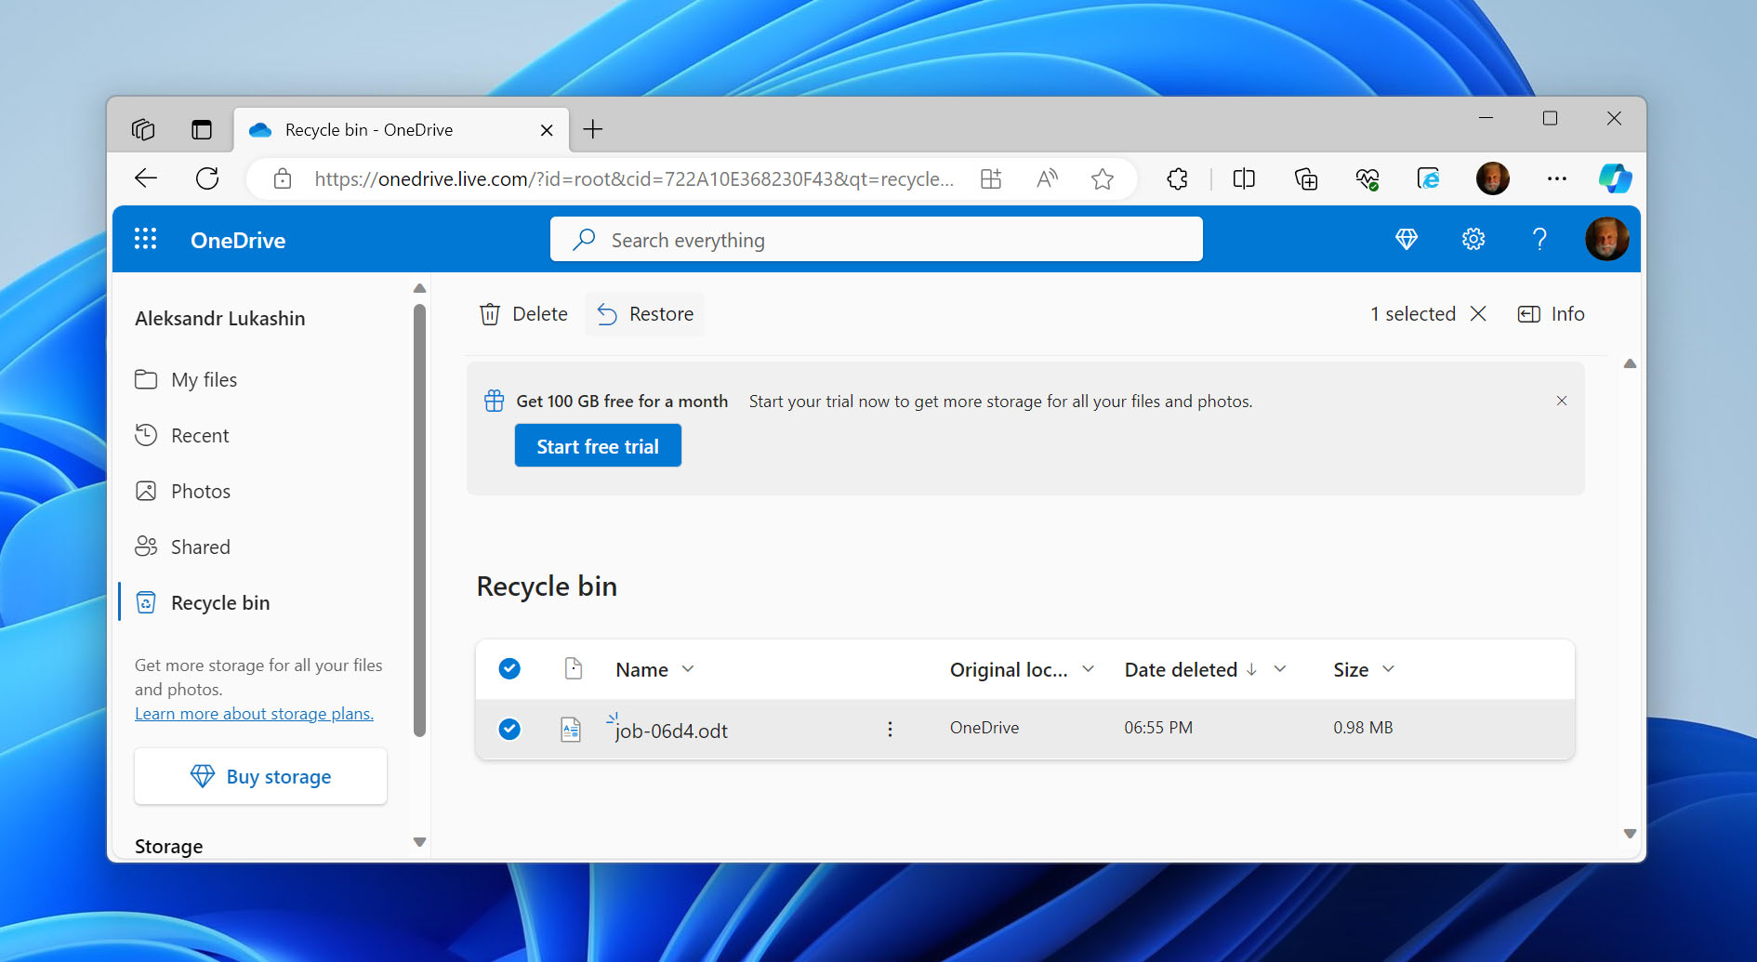The image size is (1757, 962).
Task: Click Buy storage button
Action: point(260,776)
